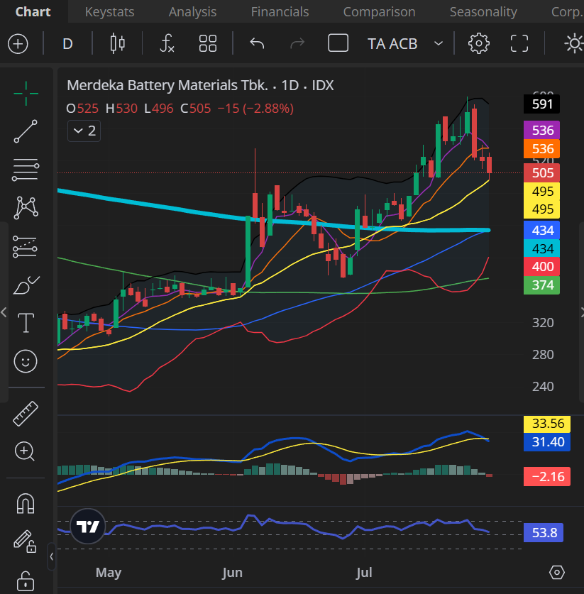Viewport: 584px width, 594px height.
Task: Select the text annotation tool
Action: (26, 323)
